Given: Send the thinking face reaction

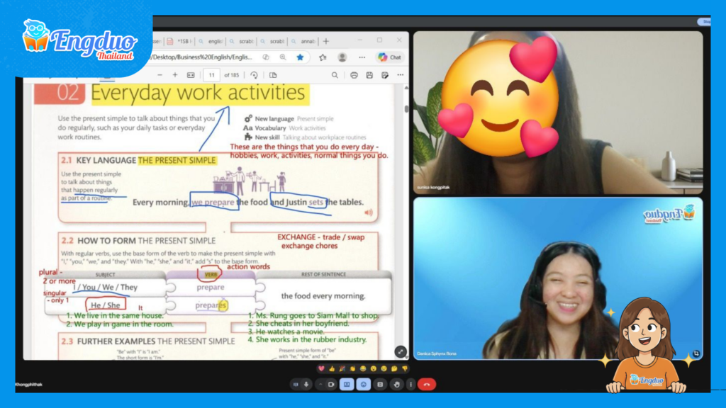Looking at the screenshot, I should click(x=394, y=368).
